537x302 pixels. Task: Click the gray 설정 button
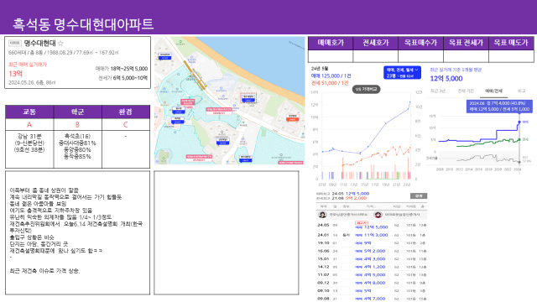click(x=419, y=196)
